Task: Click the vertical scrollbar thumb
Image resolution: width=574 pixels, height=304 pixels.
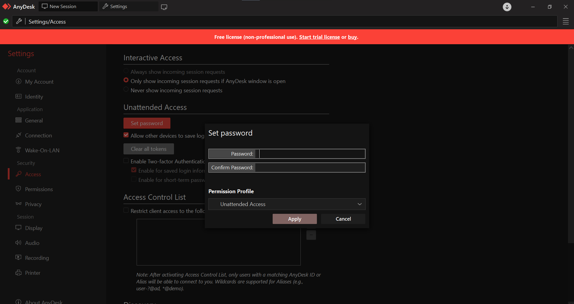Action: point(571,146)
